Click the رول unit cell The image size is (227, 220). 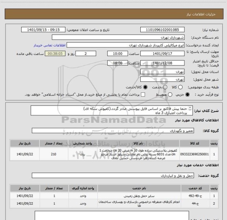point(82,154)
